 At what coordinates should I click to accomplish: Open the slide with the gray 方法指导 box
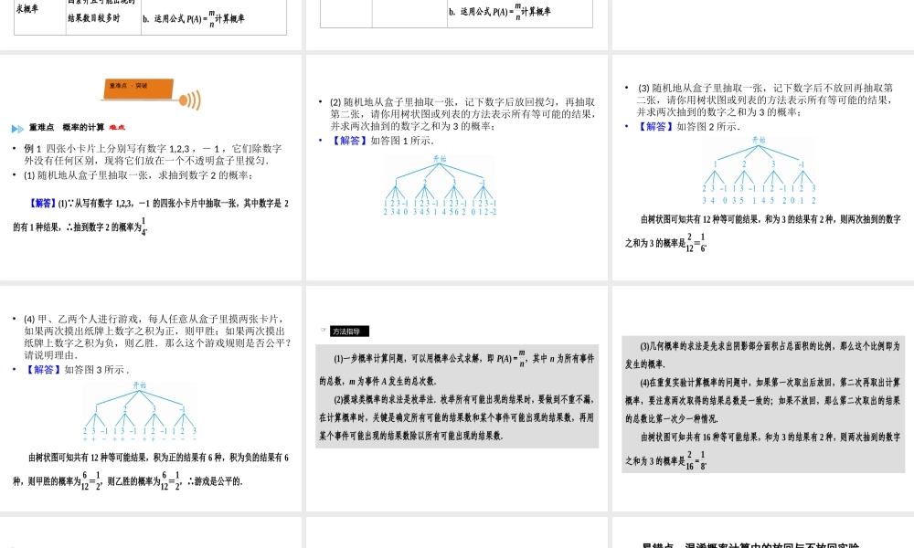[457, 398]
